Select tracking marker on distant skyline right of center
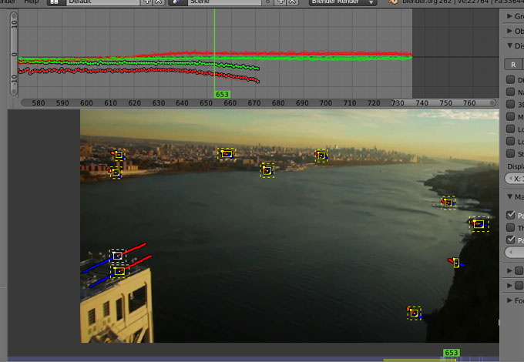Image resolution: width=524 pixels, height=362 pixels. (321, 156)
